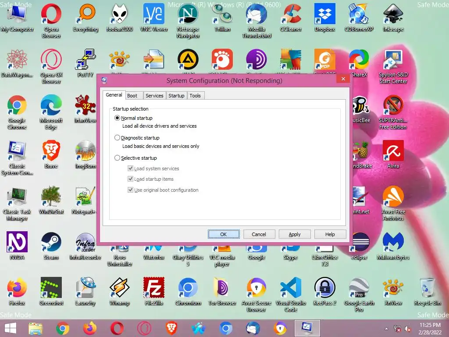Open Brave desktop shortcut
This screenshot has height=337, width=449.
[x=51, y=154]
